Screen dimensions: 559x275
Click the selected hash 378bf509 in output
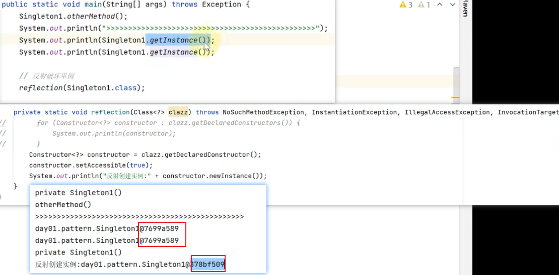coord(207,264)
